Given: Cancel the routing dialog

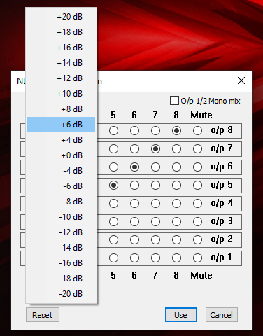Looking at the screenshot, I should click(x=222, y=315).
